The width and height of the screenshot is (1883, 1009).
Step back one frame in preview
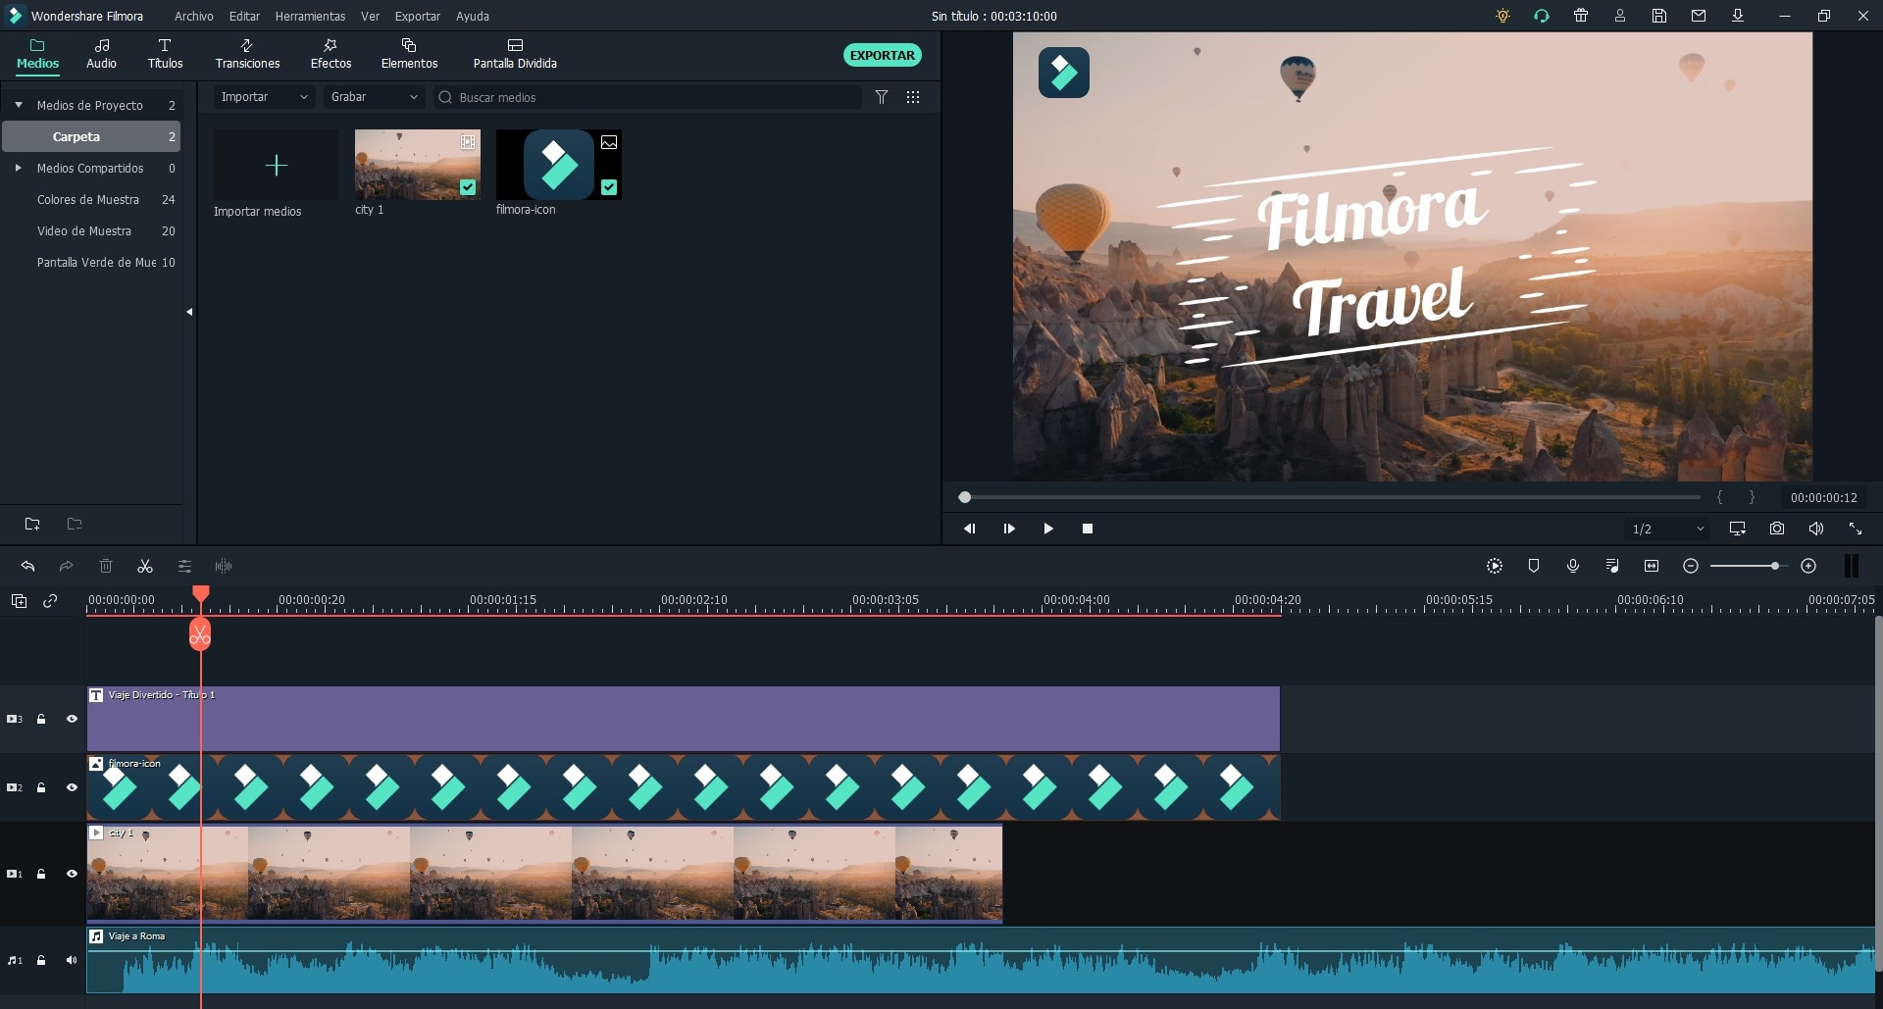(970, 529)
